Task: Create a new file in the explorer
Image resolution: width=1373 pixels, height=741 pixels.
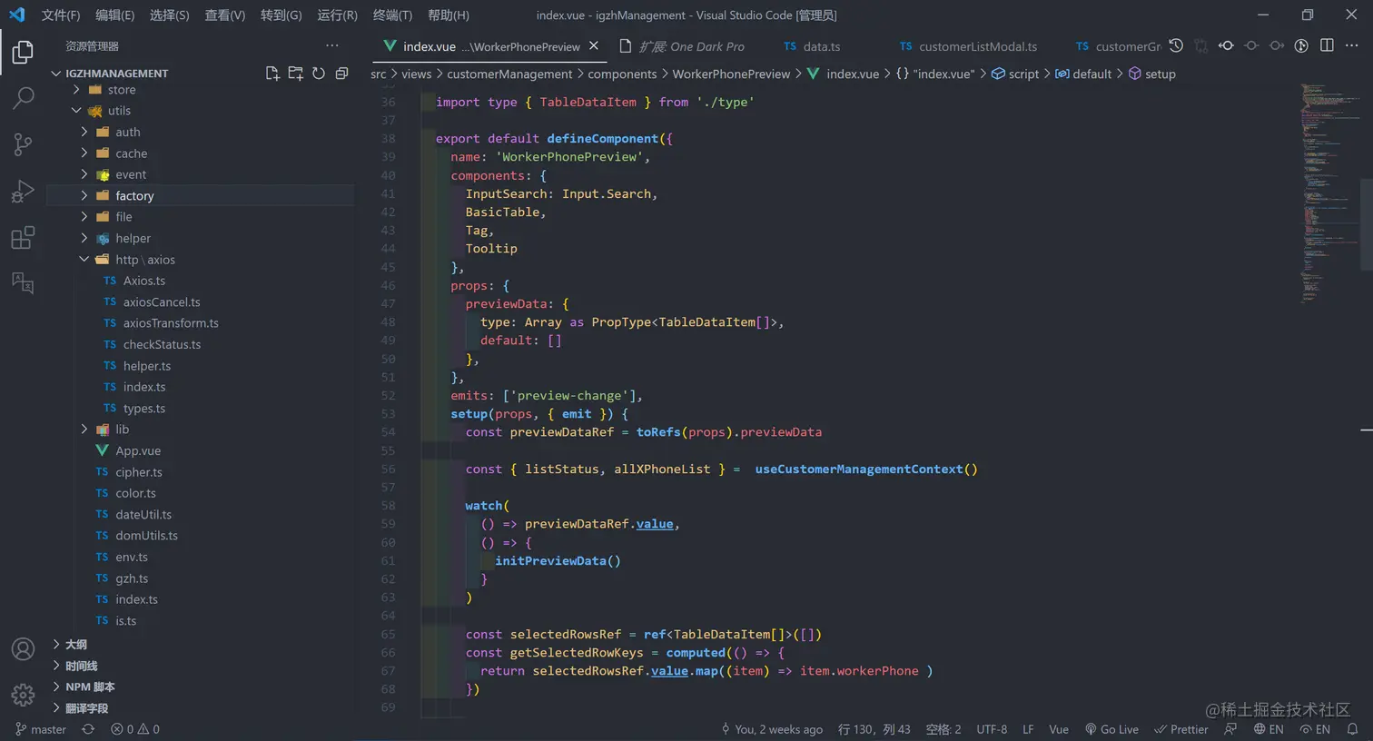Action: 272,74
